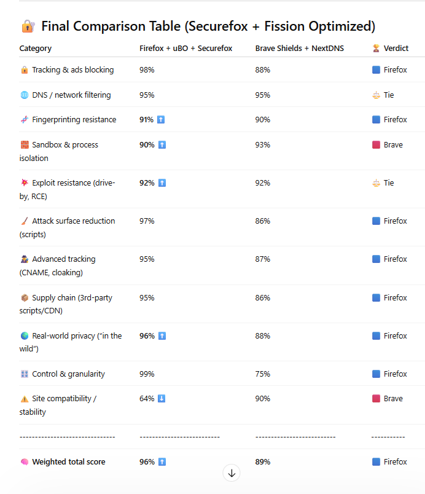Screen dimensions: 425x494
Task: Click the scales icon in DNS Tie verdict
Action: [376, 95]
